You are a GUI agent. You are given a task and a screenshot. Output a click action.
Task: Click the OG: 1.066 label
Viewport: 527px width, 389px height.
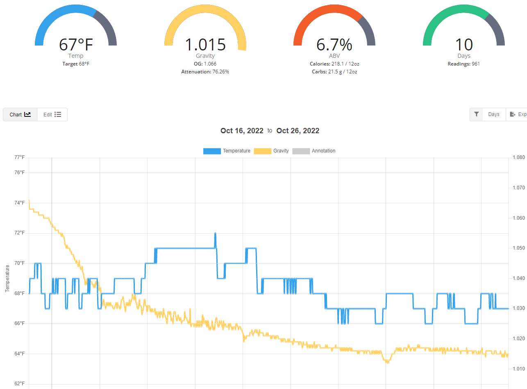[205, 64]
